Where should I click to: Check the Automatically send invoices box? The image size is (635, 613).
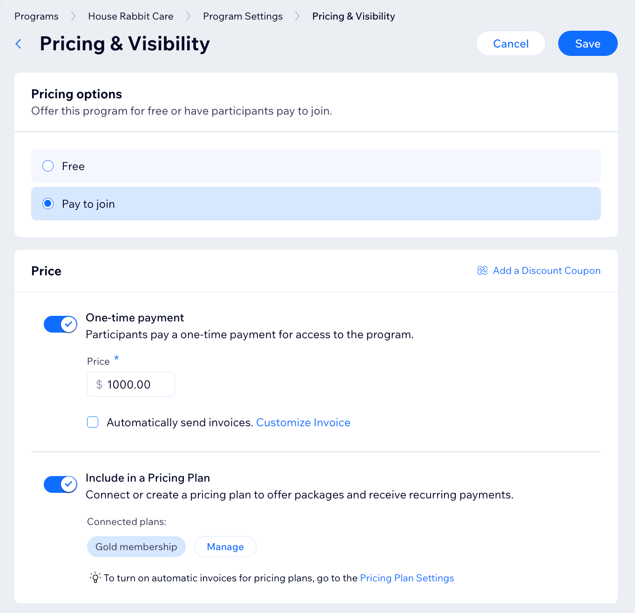coord(93,422)
